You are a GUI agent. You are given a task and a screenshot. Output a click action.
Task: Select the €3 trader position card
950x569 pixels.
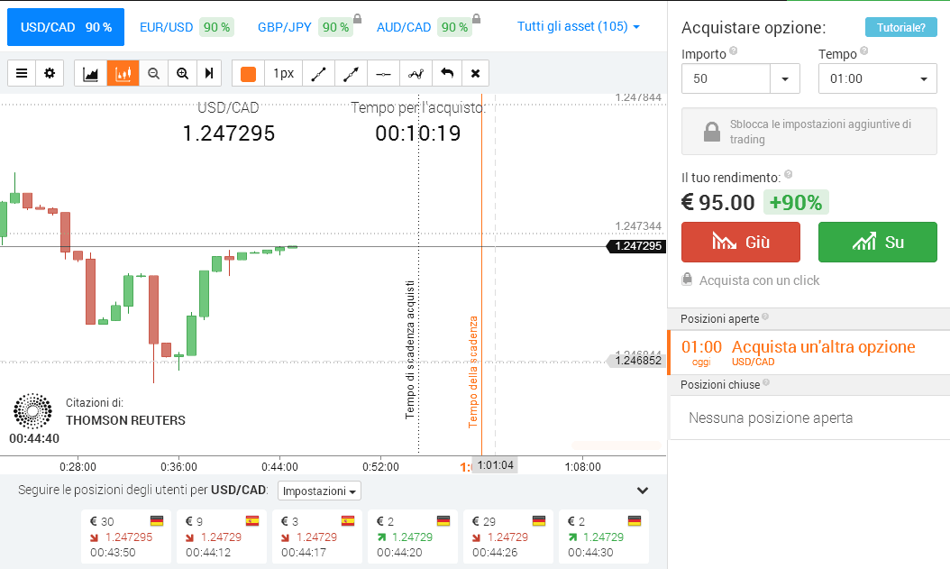click(x=317, y=537)
